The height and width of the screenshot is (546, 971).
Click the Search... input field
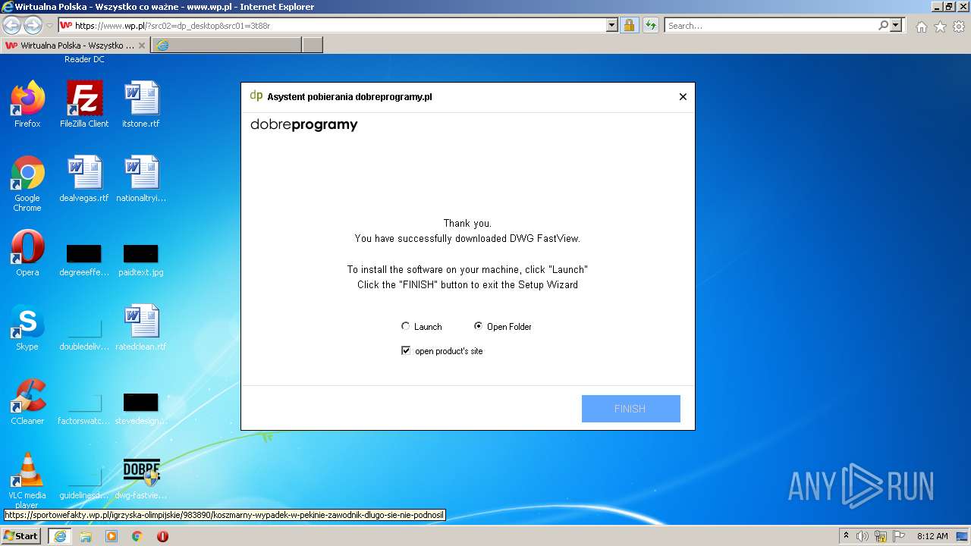(771, 25)
